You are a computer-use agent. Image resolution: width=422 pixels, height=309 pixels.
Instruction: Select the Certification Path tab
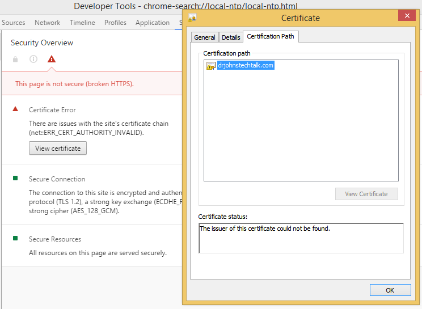[x=271, y=36]
